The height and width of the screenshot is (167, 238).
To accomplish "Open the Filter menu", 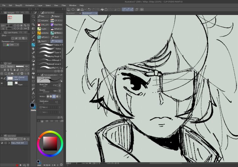I will click(x=64, y=5).
